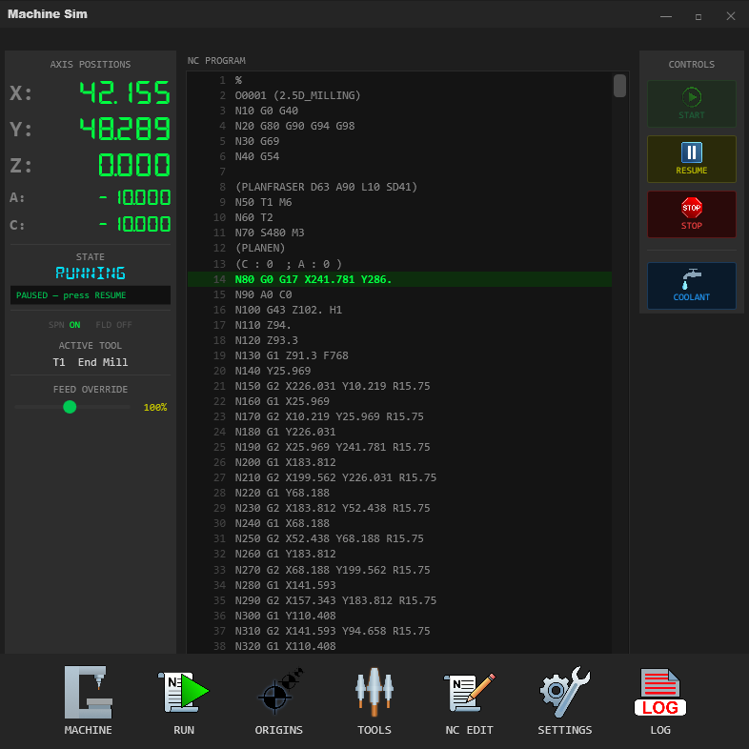This screenshot has width=749, height=749.
Task: Open the RUN program icon
Action: click(x=184, y=692)
